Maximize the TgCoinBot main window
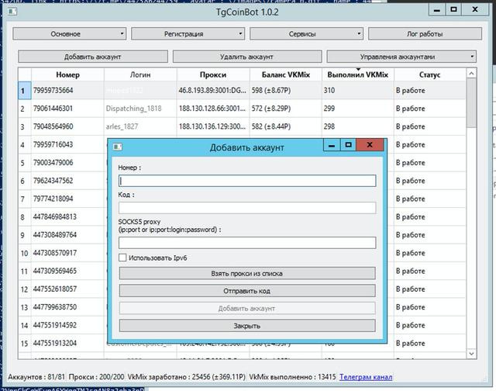 pos(453,10)
